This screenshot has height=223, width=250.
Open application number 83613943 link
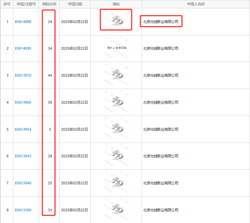23,156
